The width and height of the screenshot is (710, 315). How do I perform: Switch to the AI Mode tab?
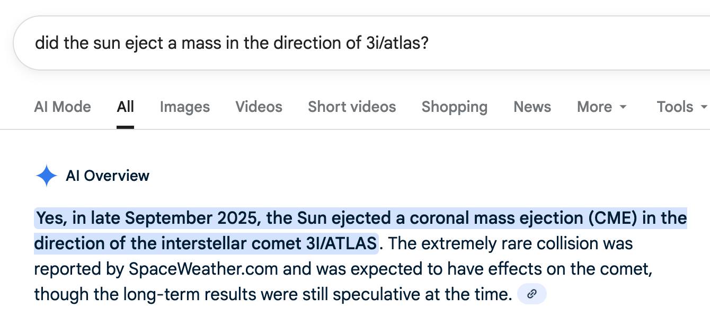tap(63, 107)
